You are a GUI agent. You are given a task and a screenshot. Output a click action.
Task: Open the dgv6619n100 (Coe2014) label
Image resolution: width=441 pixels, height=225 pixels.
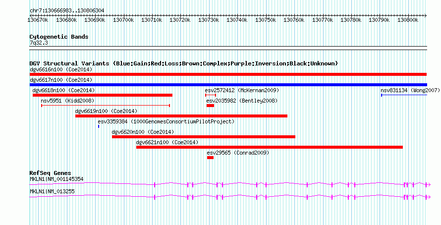pos(107,111)
